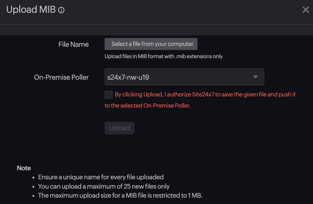The image size is (313, 204).
Task: Click the bullet before 'Ensure a unique name'
Action: [x=34, y=177]
